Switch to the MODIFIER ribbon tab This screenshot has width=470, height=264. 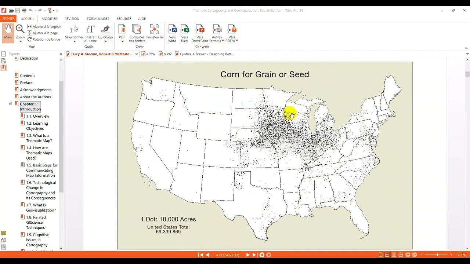(49, 19)
